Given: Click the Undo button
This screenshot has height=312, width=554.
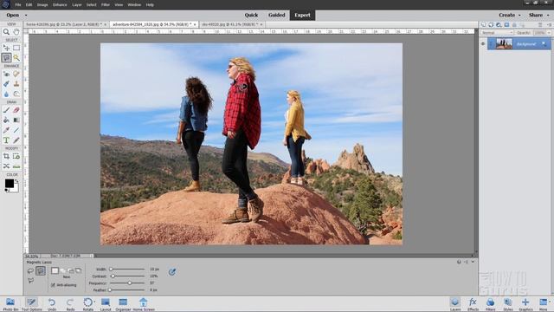Looking at the screenshot, I should [52, 304].
